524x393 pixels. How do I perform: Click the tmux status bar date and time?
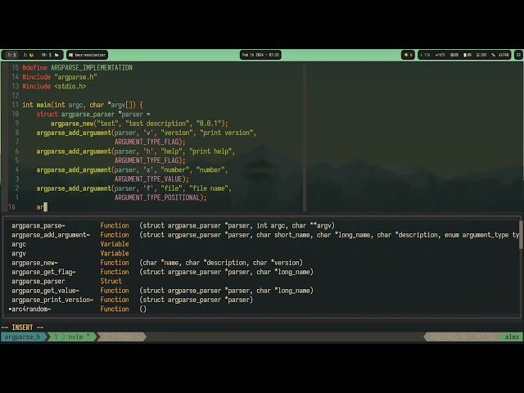point(462,337)
